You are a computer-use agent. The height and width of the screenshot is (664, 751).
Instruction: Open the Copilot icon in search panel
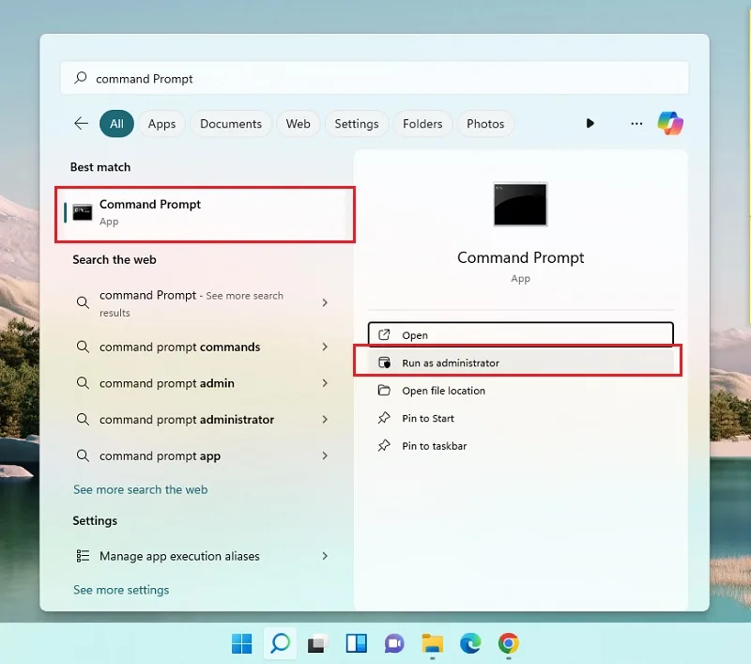pos(670,124)
